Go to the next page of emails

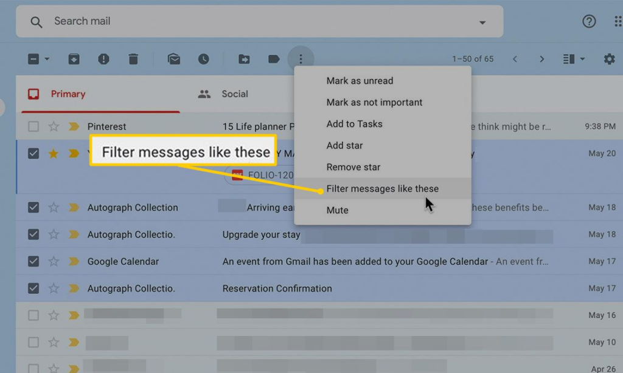click(541, 59)
